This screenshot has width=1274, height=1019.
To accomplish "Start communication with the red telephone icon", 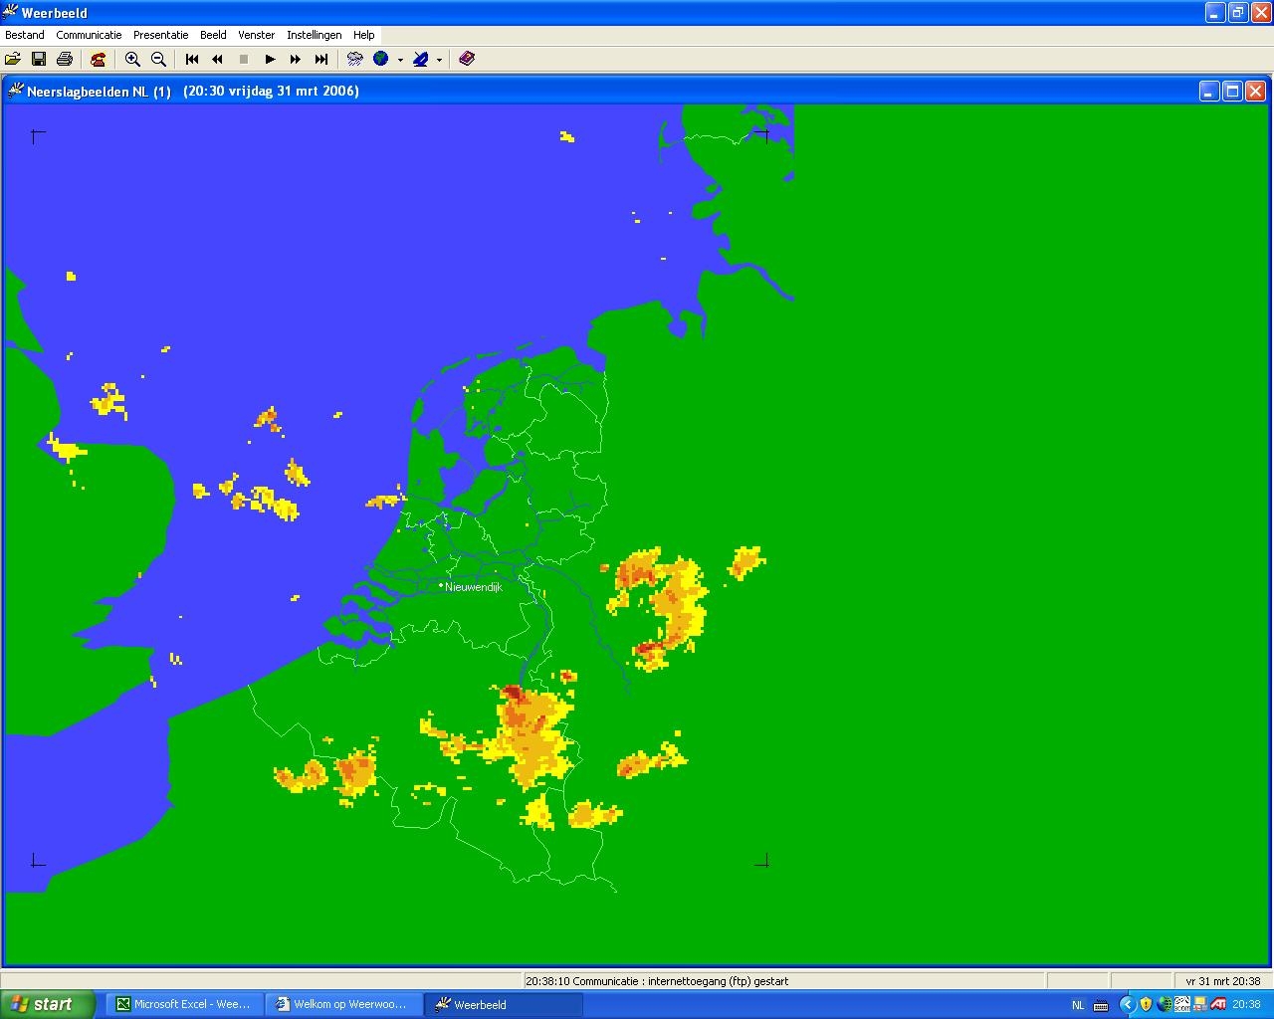I will [x=99, y=59].
